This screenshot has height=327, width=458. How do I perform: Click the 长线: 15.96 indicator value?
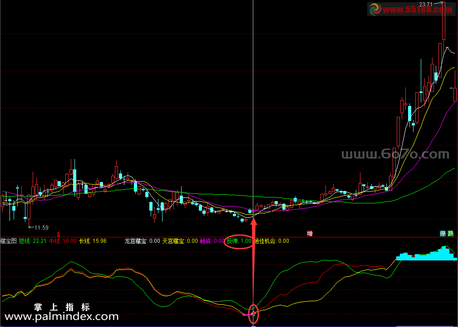[x=93, y=241]
